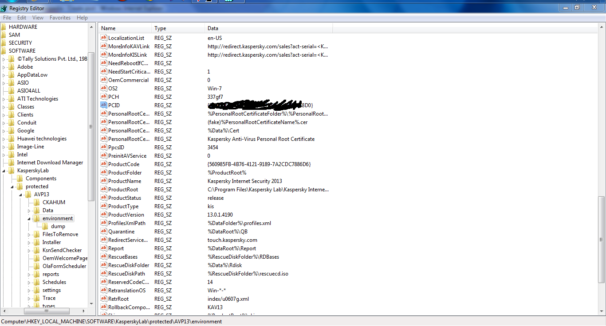Select the ProfilesXmlPath value name
Viewport: 606px width, 326px height.
[x=127, y=223]
